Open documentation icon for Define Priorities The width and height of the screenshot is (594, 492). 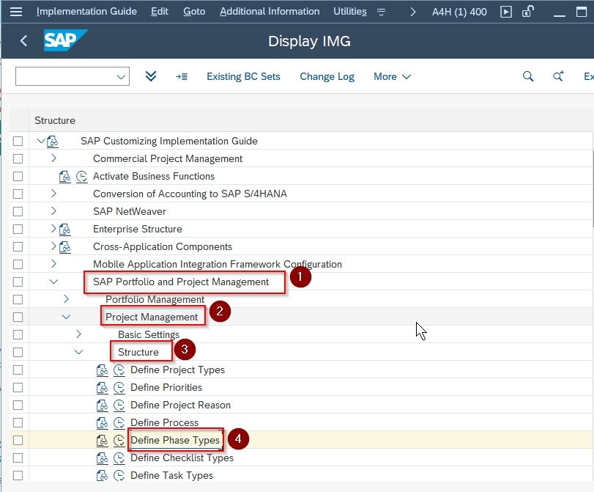[x=102, y=387]
